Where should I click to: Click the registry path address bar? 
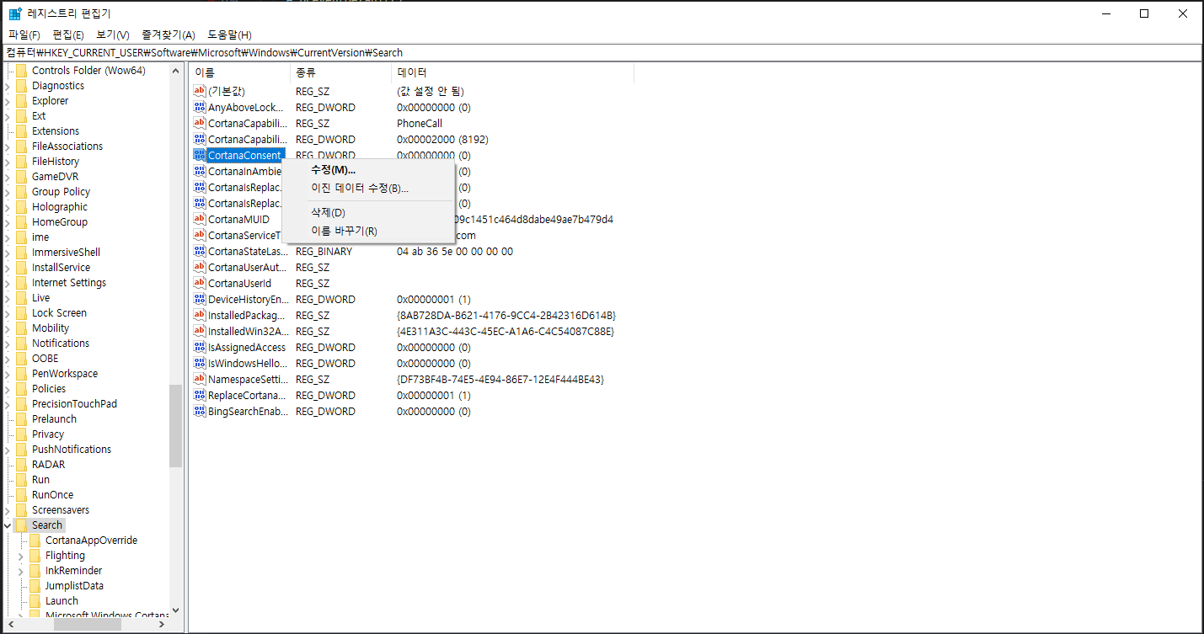602,52
